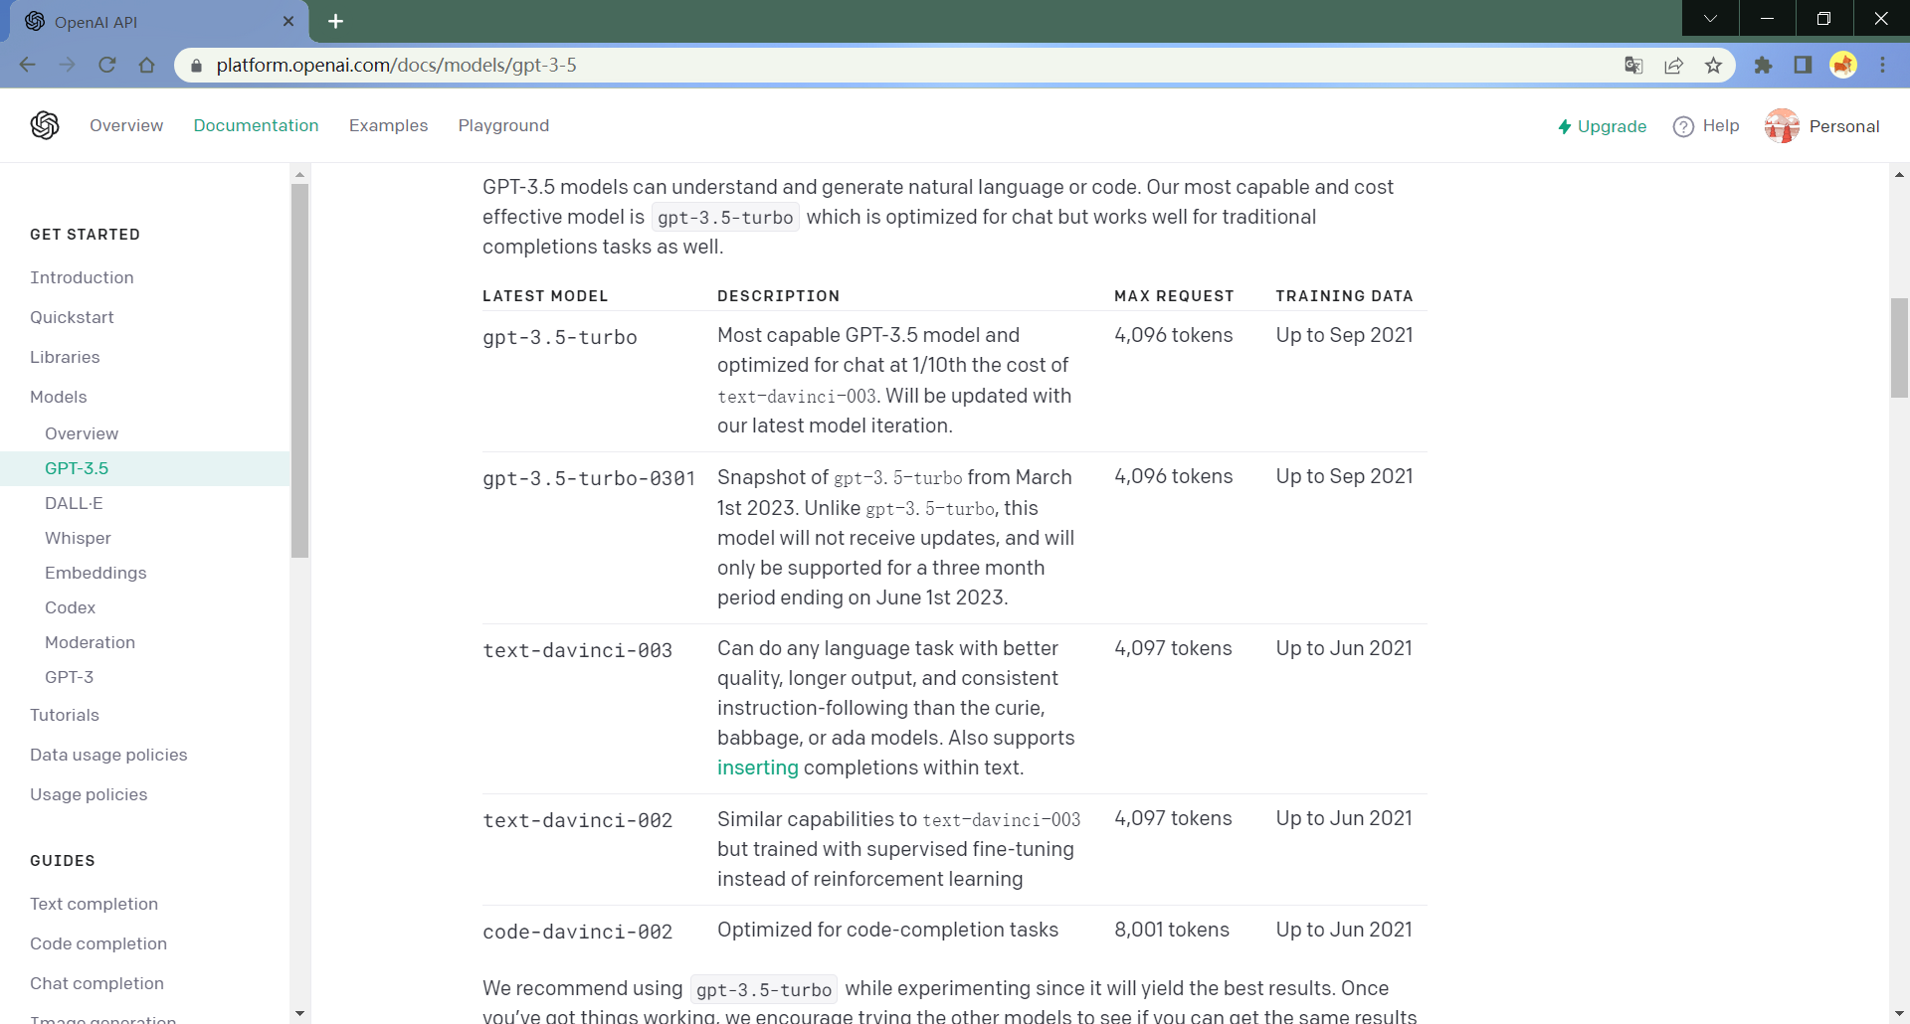
Task: Click the OpenAI logo in the header
Action: (x=45, y=125)
